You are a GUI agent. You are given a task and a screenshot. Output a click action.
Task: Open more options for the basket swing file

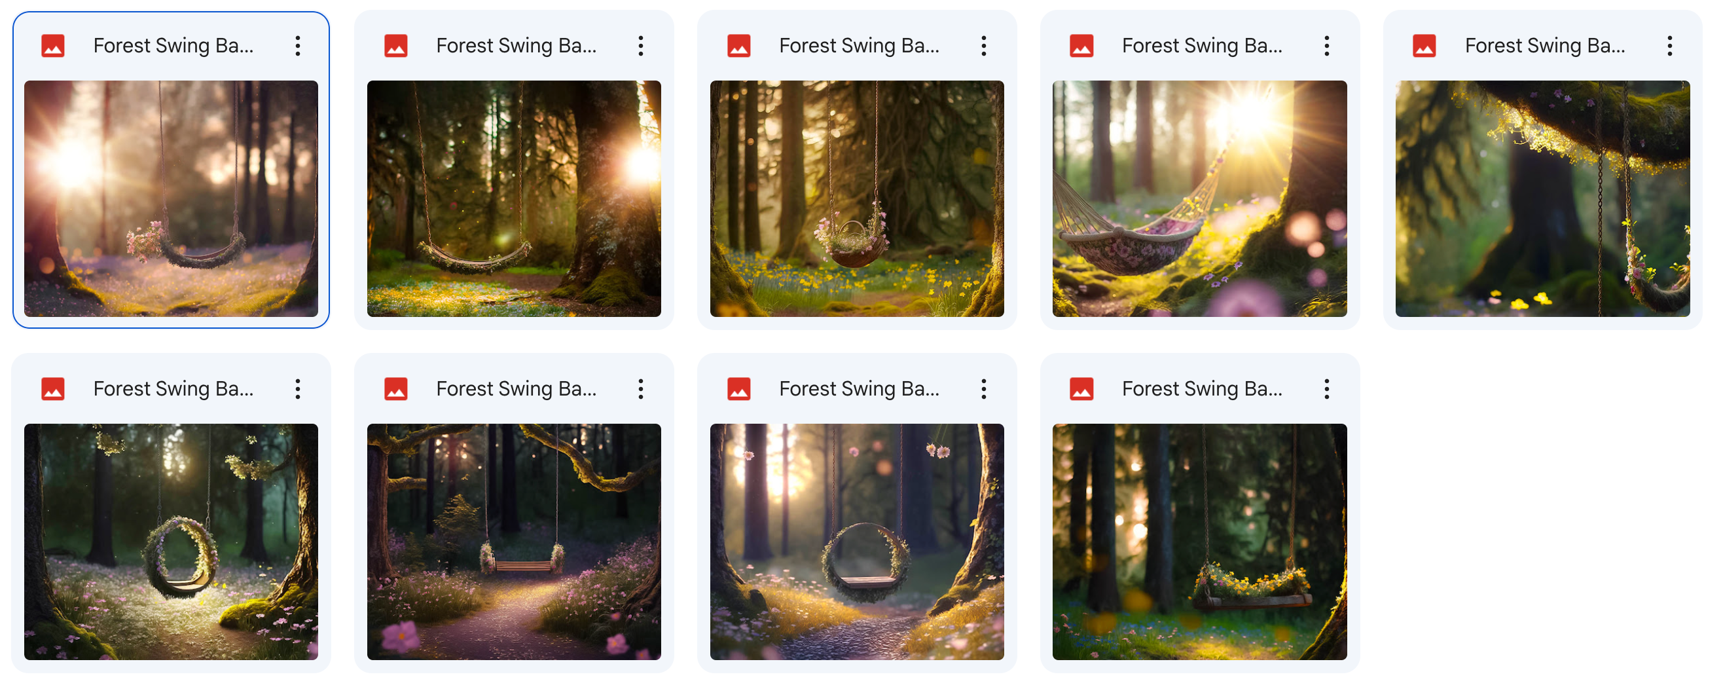click(x=984, y=46)
